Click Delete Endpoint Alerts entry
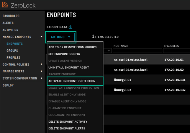Viewport: 190px width, 133px height. click(x=67, y=128)
